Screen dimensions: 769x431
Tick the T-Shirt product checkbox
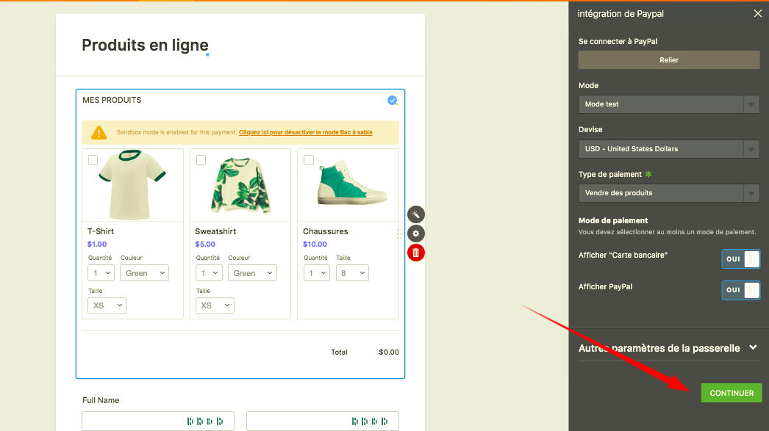93,160
